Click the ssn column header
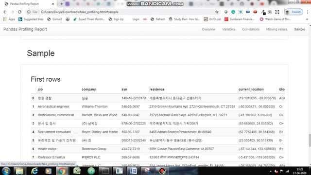Viewport: 311px width, 175px height. pos(124,89)
